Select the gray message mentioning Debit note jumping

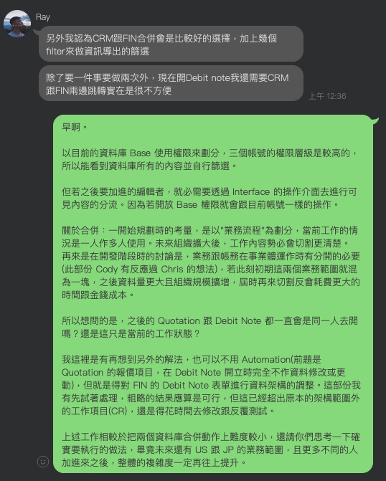[171, 83]
